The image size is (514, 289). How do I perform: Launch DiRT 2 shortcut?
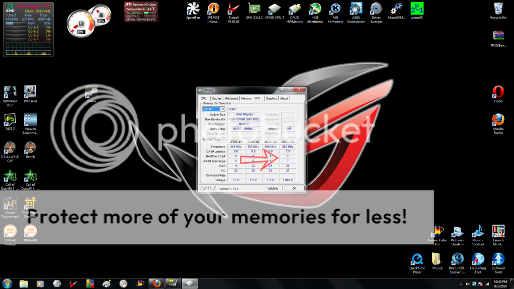[10, 122]
